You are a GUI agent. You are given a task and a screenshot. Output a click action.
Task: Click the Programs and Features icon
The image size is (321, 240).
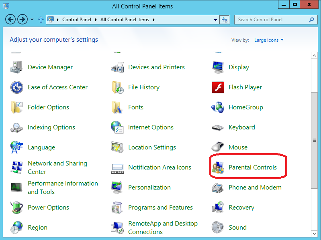coord(117,208)
